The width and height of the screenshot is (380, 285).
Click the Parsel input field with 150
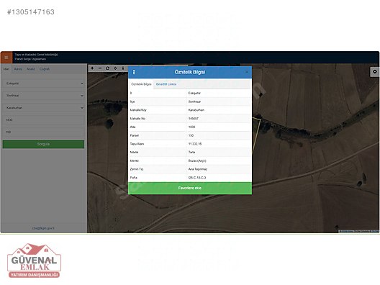click(44, 132)
